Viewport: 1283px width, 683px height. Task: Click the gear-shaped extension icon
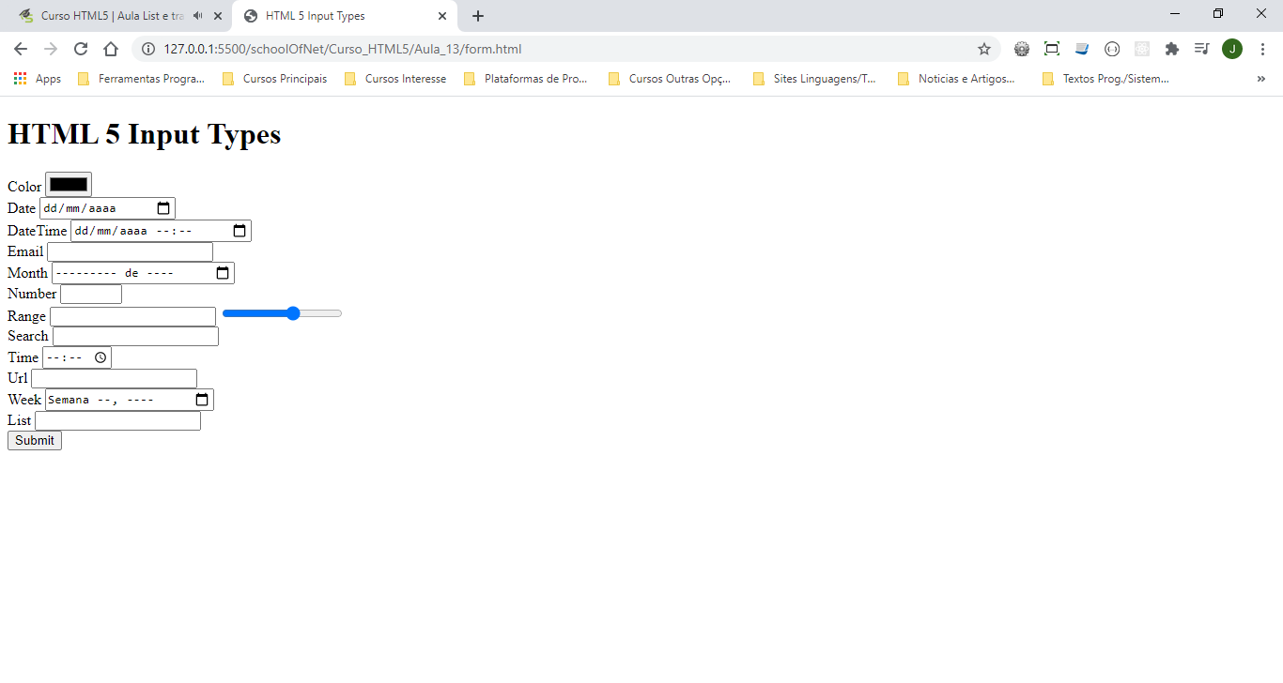point(1022,49)
